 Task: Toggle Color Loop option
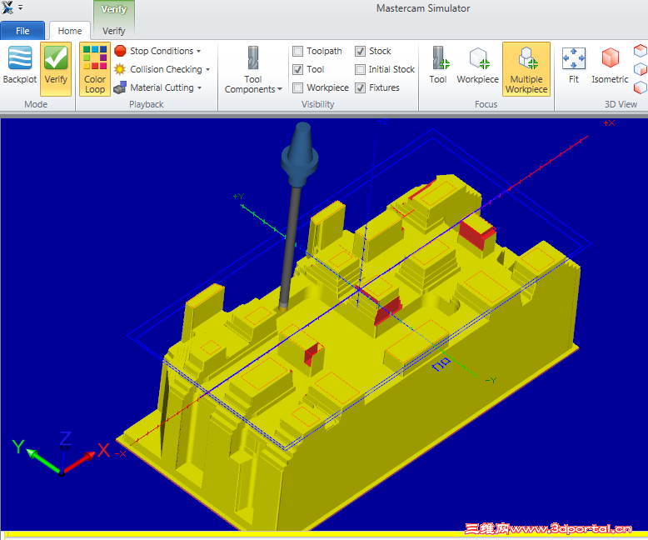tap(95, 69)
